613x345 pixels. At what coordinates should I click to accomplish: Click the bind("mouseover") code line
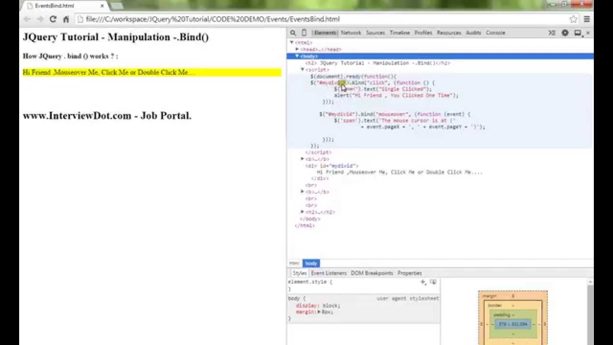395,115
